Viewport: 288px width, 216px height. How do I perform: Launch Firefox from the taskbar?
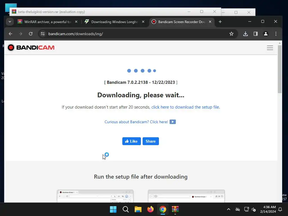(x=150, y=209)
